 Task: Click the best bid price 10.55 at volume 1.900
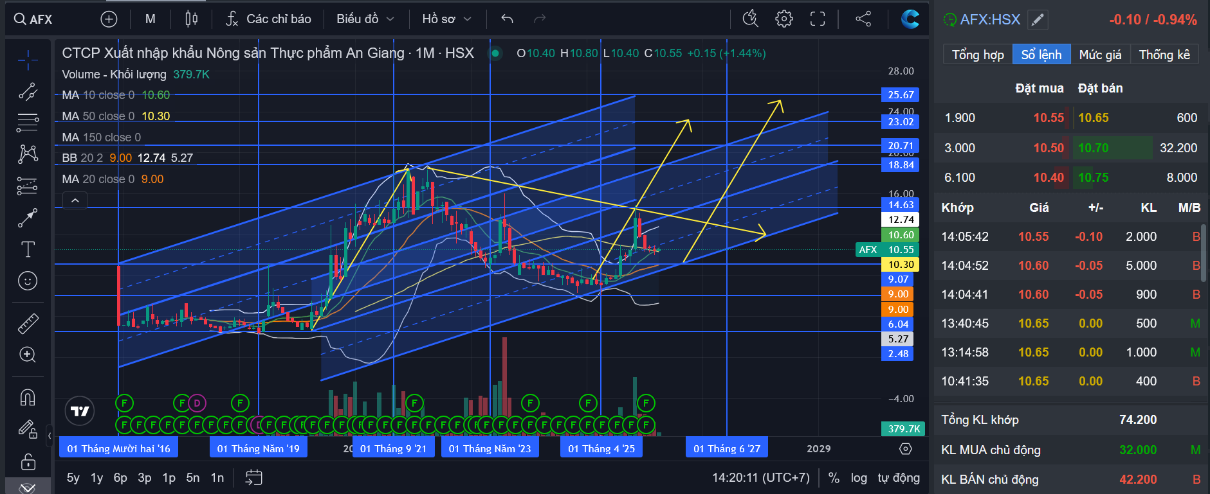point(1049,118)
